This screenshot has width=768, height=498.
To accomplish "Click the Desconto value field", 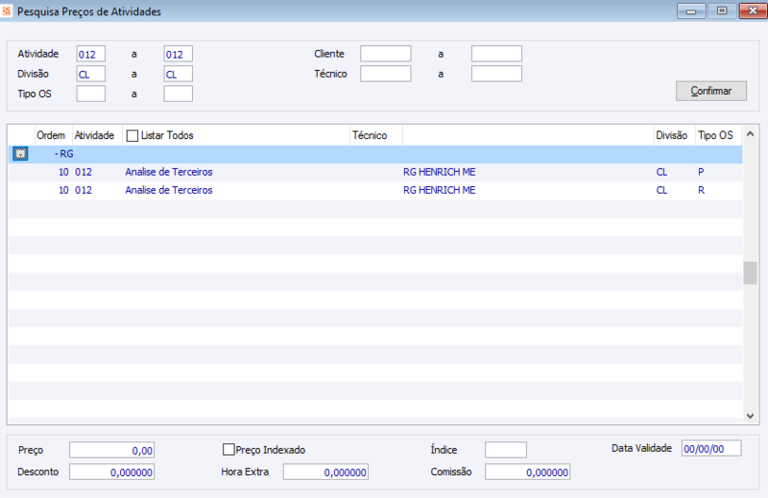I will (111, 471).
